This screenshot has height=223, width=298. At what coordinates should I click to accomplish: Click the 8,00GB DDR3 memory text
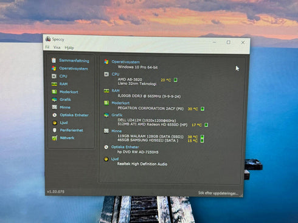point(149,96)
